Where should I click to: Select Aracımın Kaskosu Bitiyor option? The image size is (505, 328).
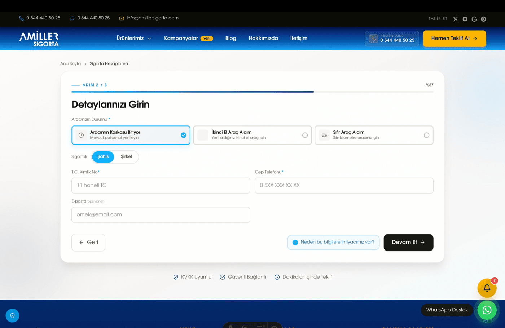tap(131, 135)
